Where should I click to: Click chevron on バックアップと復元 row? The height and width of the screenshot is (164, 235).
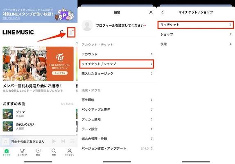point(151,110)
